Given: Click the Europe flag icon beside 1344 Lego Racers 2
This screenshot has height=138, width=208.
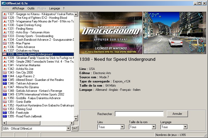Looking at the screenshot, I should coord(5,76).
